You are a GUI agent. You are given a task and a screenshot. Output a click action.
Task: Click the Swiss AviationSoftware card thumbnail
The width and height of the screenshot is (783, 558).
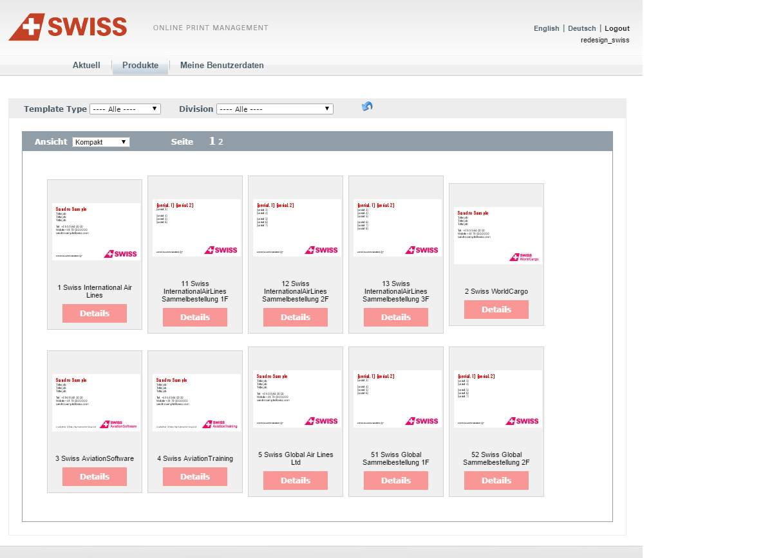pos(96,402)
